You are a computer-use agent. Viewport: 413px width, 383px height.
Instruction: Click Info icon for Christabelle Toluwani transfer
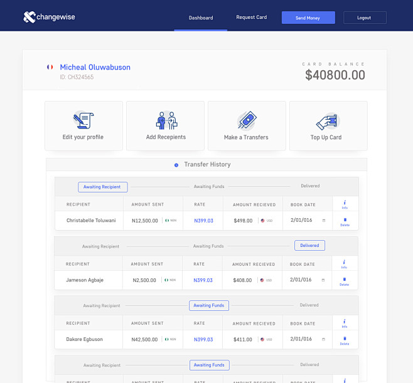pos(345,204)
